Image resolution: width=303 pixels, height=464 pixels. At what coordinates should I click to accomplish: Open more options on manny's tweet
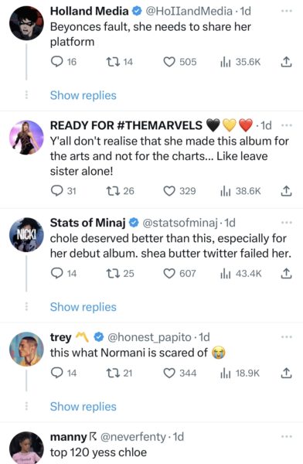click(286, 436)
